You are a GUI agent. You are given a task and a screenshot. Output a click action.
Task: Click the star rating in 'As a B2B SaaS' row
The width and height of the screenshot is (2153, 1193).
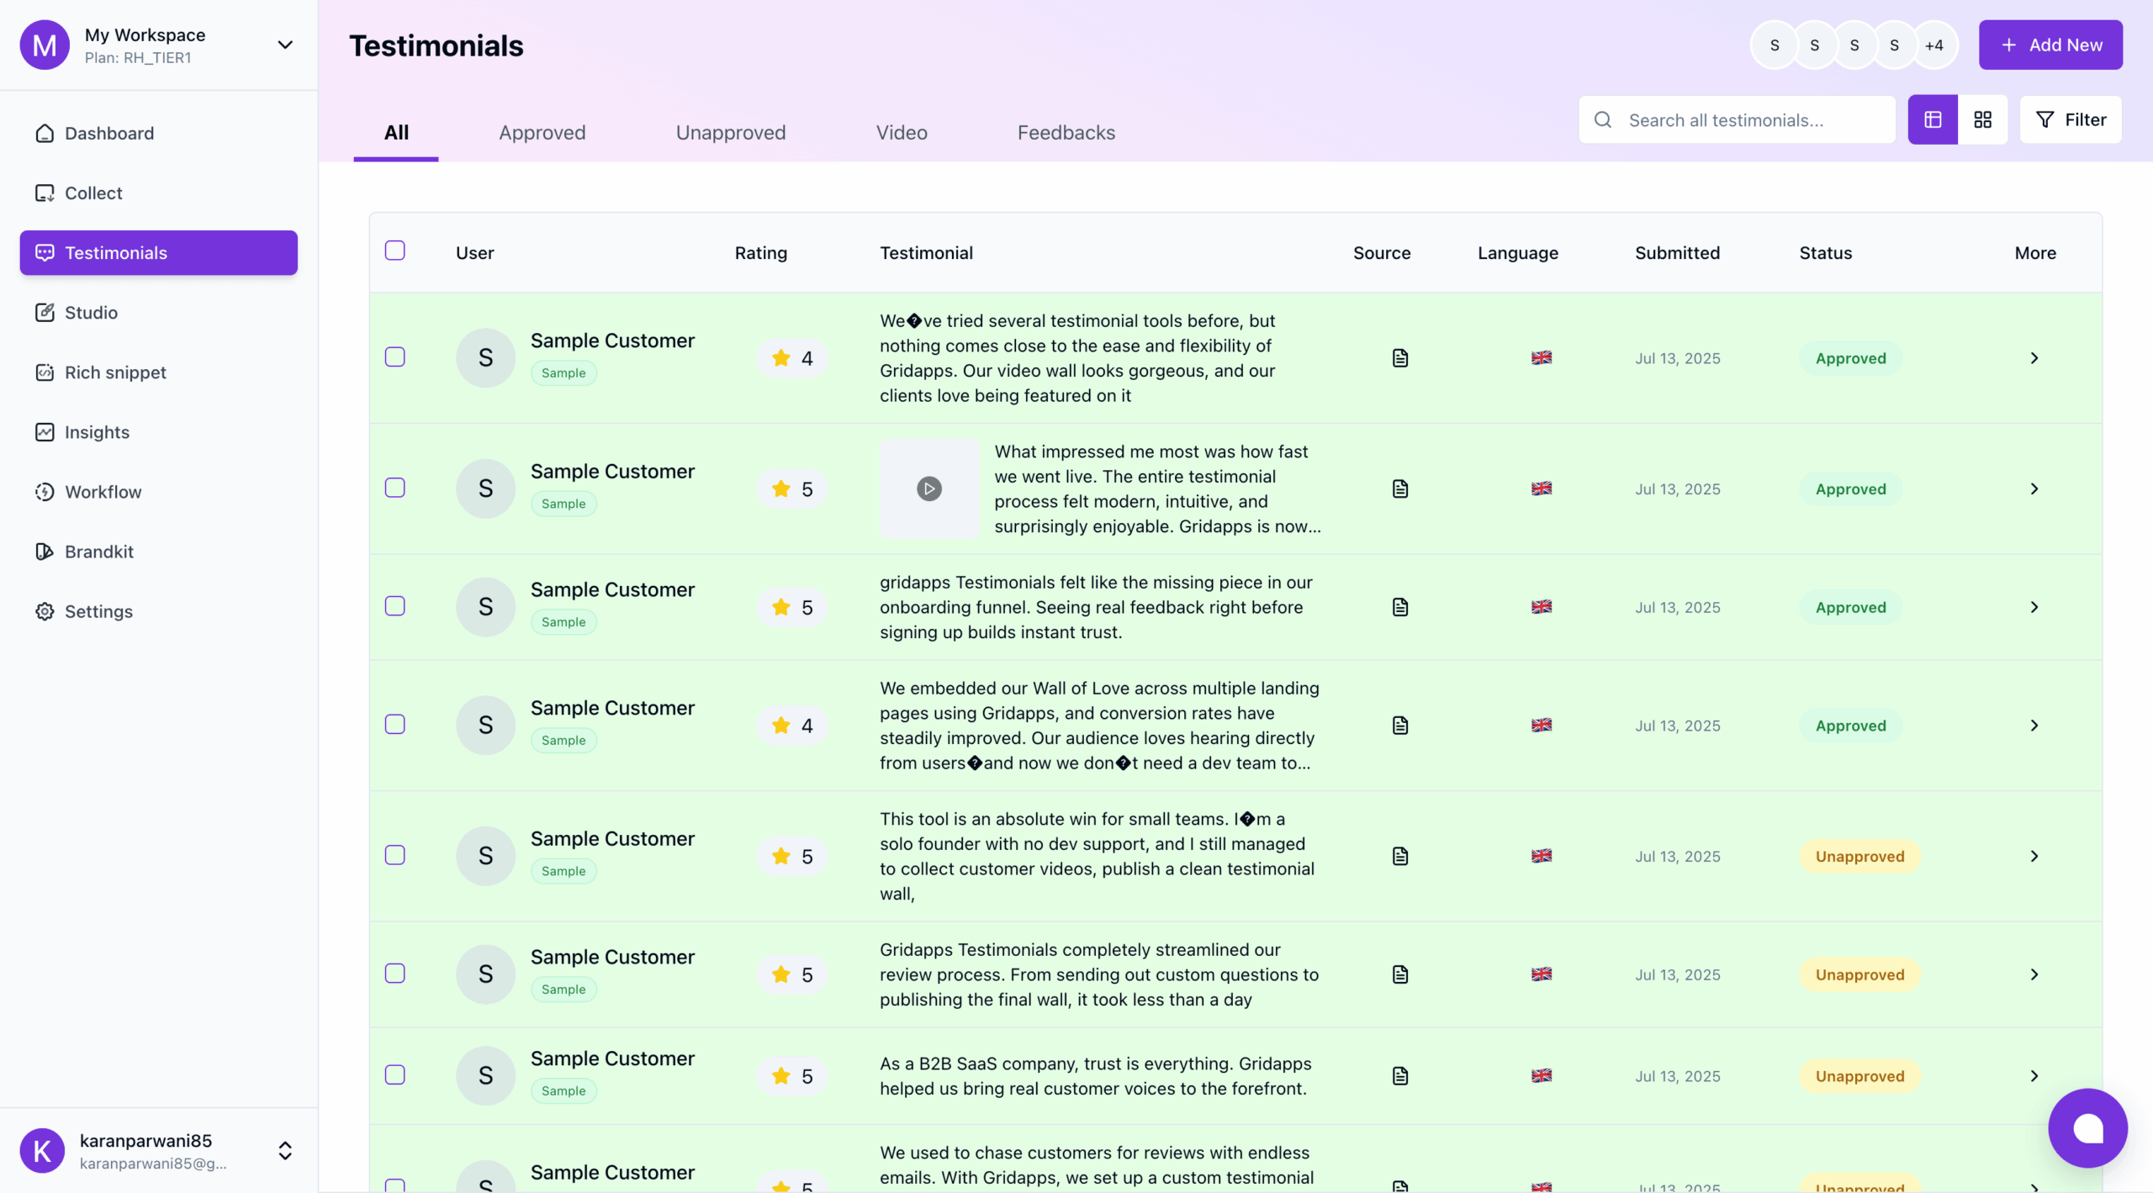pyautogui.click(x=792, y=1075)
